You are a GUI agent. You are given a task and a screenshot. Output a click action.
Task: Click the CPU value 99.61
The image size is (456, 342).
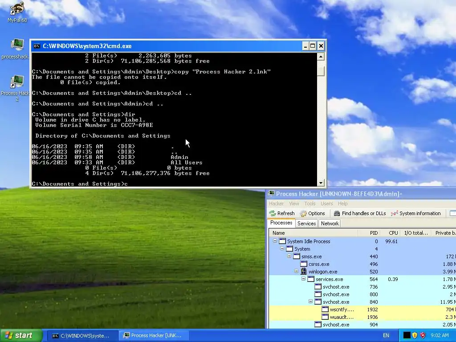[x=391, y=241]
